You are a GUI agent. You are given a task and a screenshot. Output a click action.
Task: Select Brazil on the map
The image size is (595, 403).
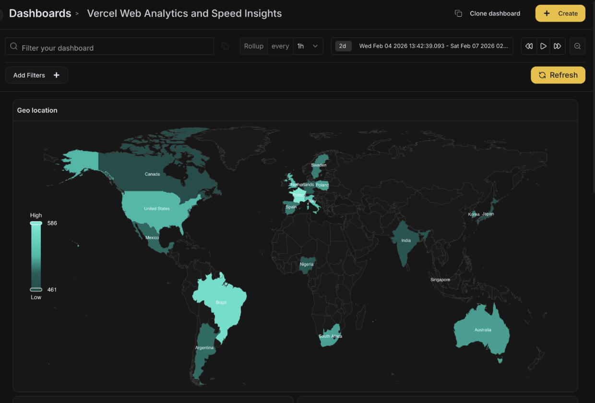pos(221,302)
